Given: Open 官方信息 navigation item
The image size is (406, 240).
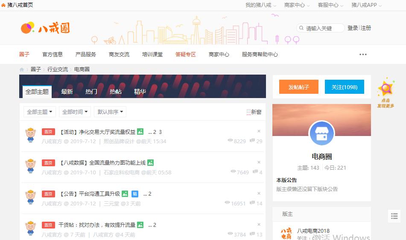Looking at the screenshot, I should (x=53, y=54).
